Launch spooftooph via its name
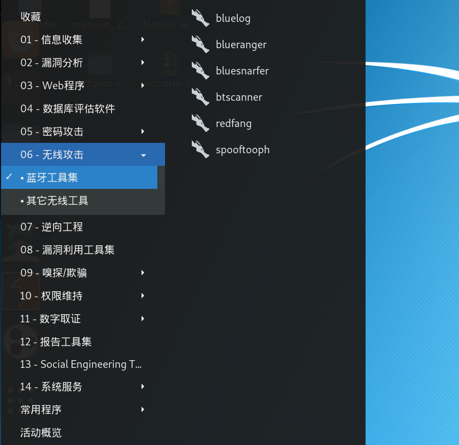459x445 pixels. pyautogui.click(x=243, y=150)
